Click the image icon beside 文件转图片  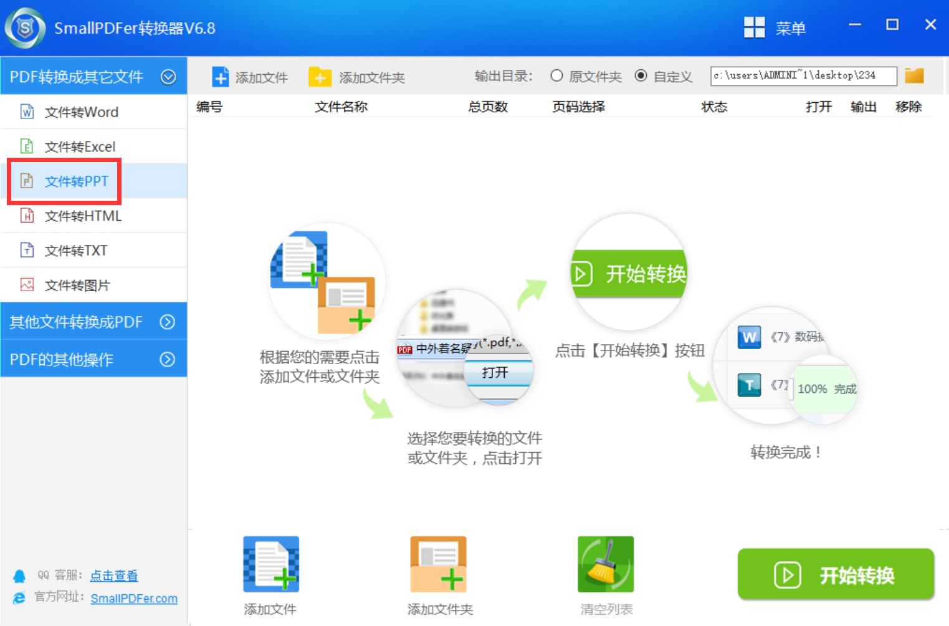click(27, 285)
